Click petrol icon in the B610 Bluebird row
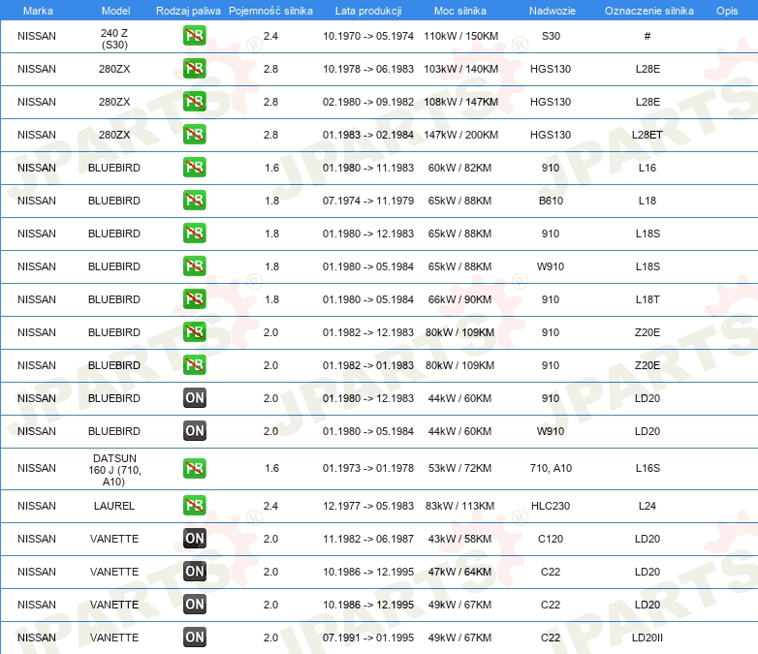758x654 pixels. (194, 201)
